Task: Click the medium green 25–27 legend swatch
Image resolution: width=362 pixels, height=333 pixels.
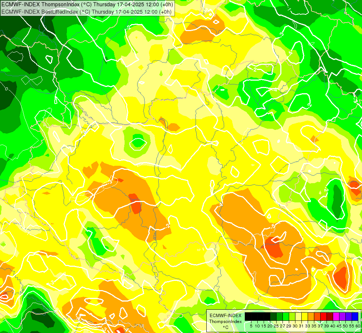Action: coord(280,316)
